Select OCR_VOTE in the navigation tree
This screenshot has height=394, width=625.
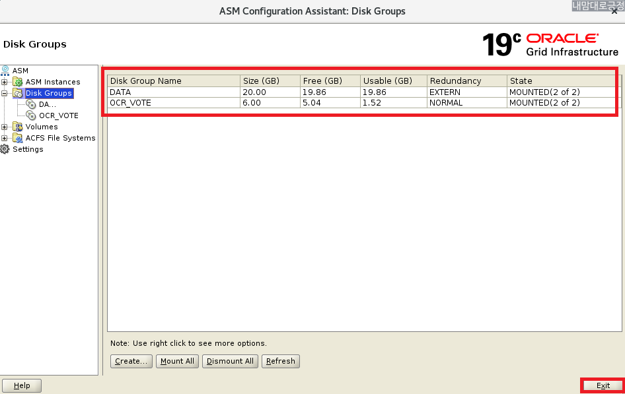pos(59,115)
